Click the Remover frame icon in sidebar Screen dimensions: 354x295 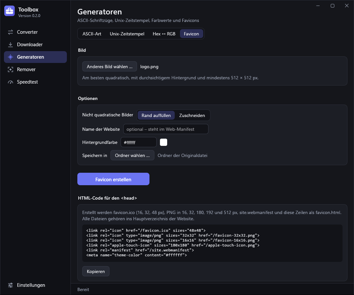pos(10,69)
